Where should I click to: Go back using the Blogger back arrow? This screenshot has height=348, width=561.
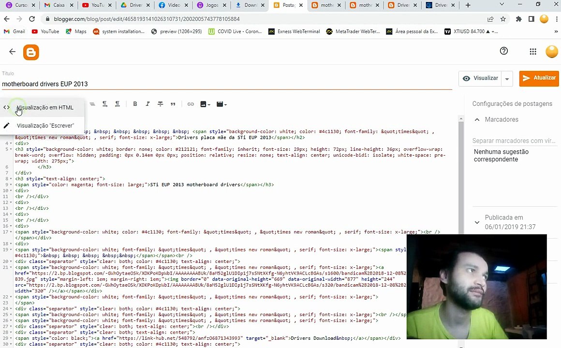pos(12,52)
